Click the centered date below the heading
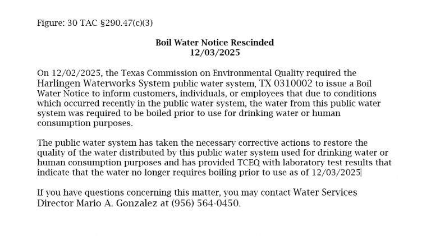 point(215,53)
